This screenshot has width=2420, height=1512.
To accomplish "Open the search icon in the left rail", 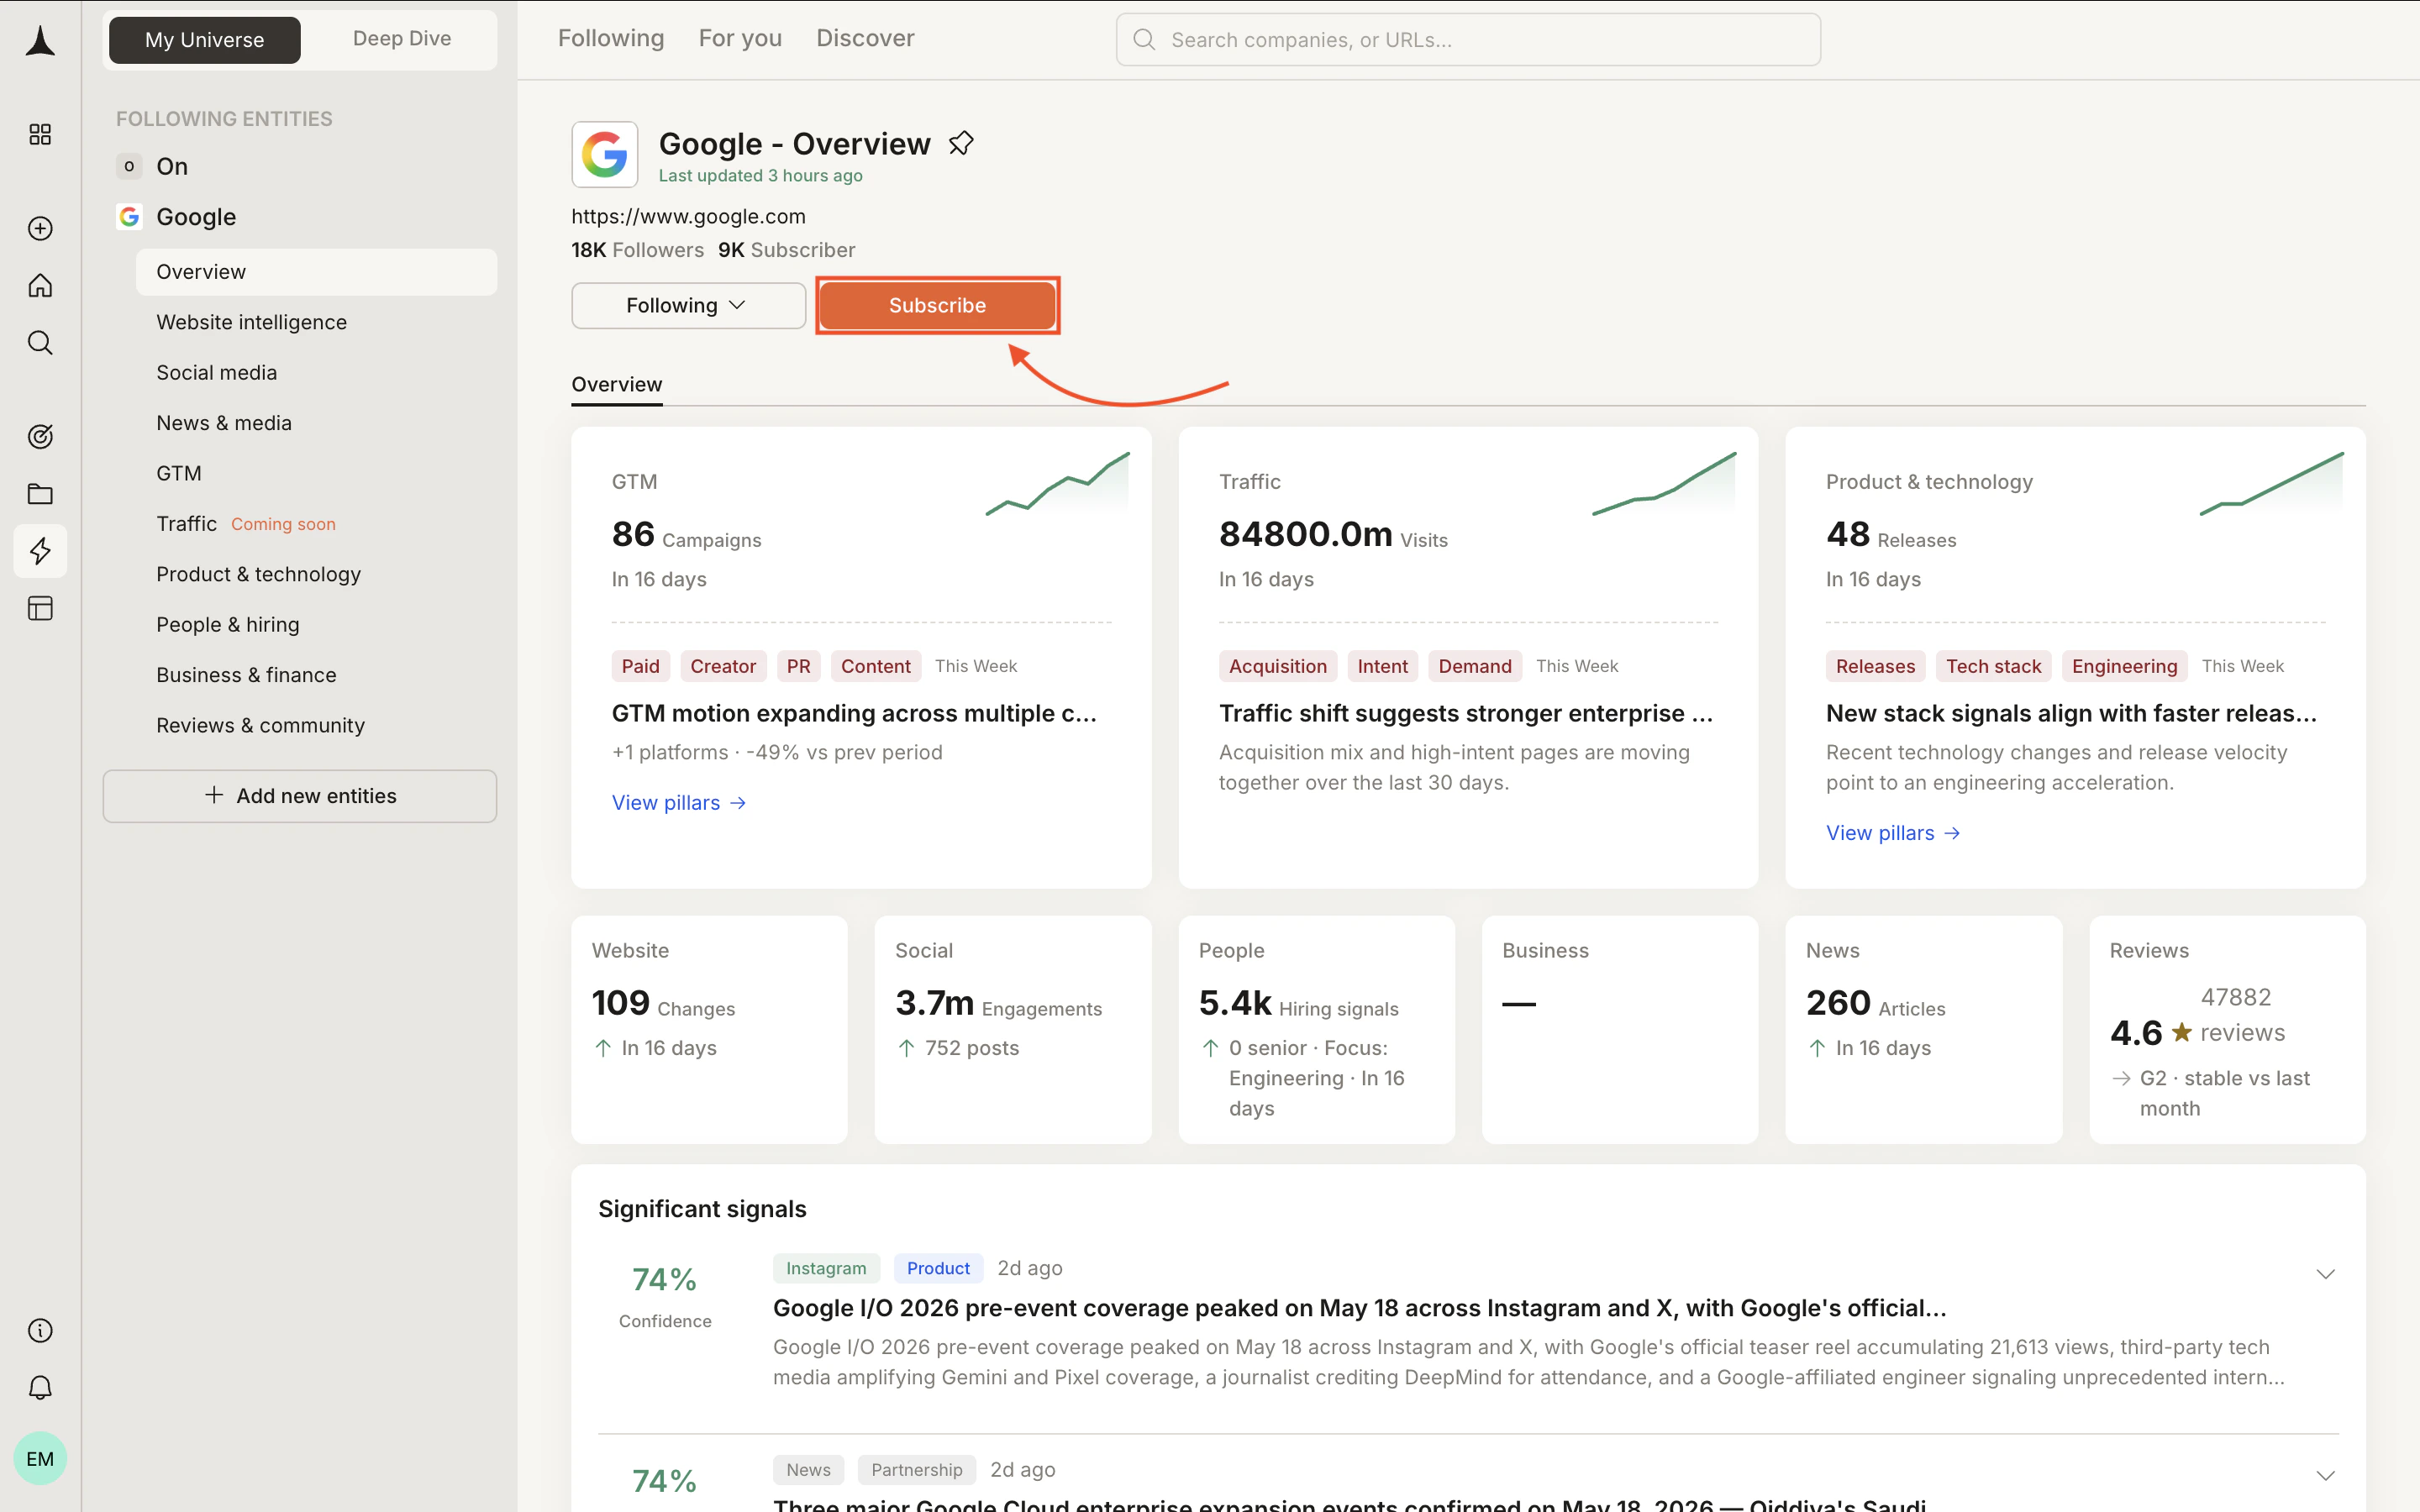I will click(40, 343).
